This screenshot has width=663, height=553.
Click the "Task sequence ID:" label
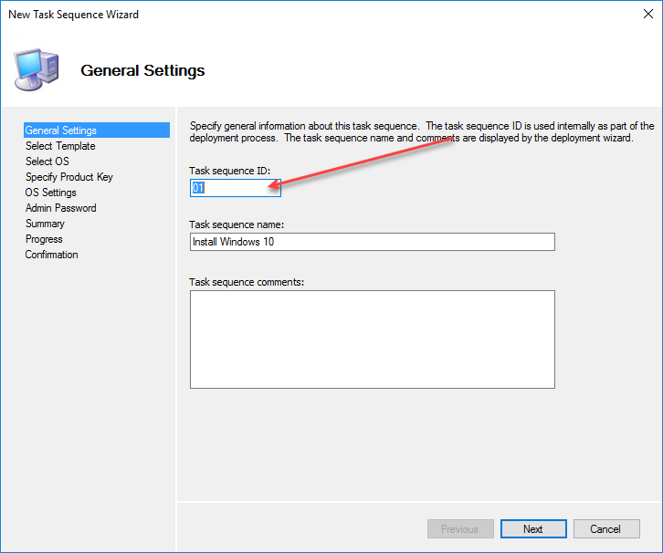coord(230,171)
